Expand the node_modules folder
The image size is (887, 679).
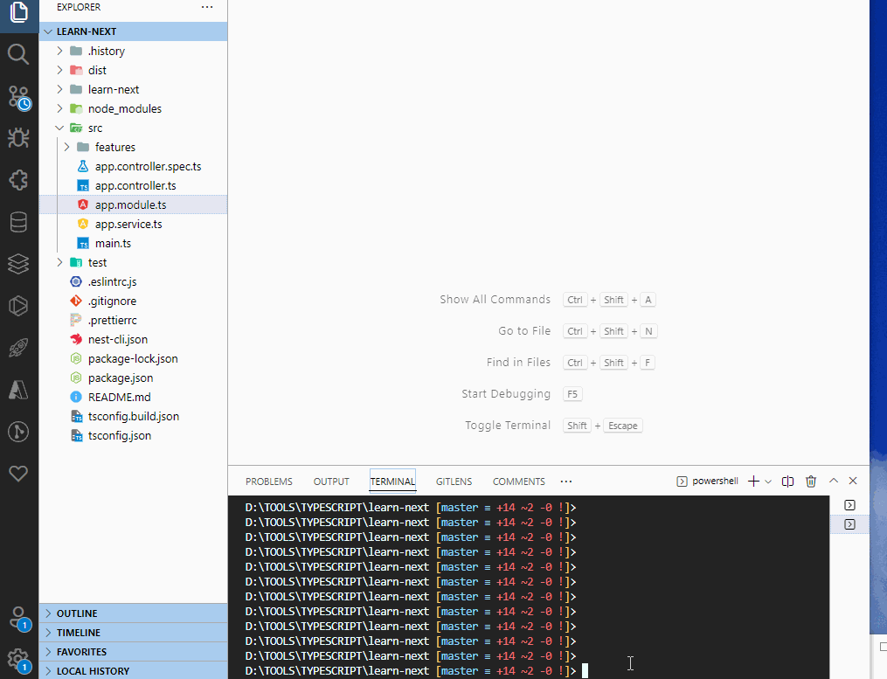coord(133,108)
